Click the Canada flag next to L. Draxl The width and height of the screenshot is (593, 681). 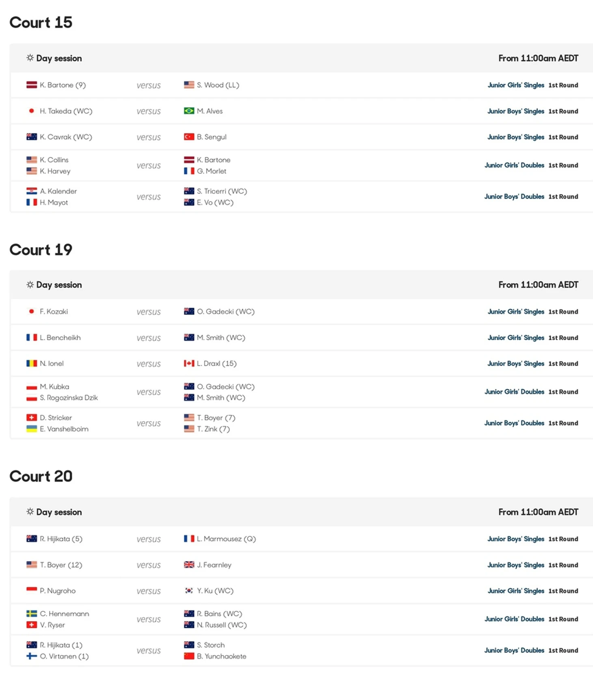tap(189, 363)
